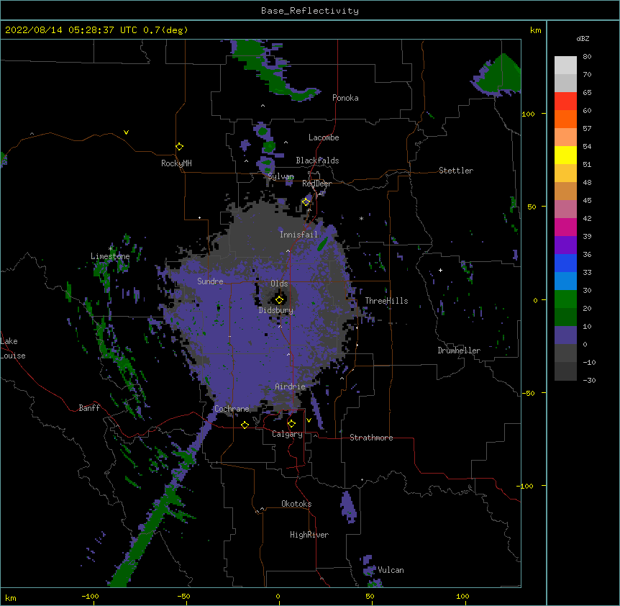The image size is (620, 606).
Task: Click the Blackfalds label
Action: pyautogui.click(x=317, y=160)
